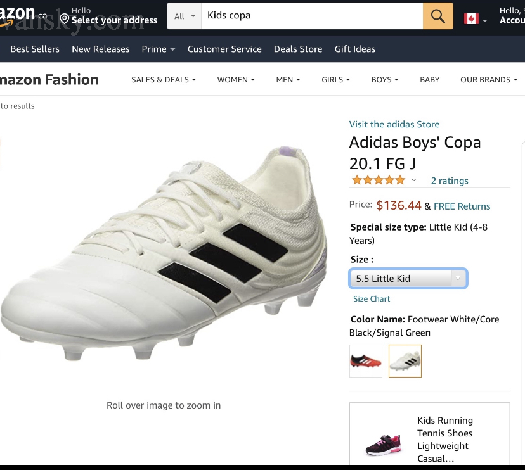The width and height of the screenshot is (525, 470).
Task: Click the FREE Returns link
Action: (x=462, y=206)
